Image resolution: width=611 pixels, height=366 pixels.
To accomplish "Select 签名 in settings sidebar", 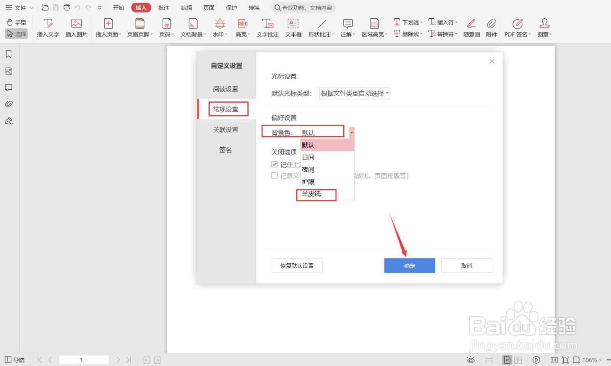I will pos(226,150).
